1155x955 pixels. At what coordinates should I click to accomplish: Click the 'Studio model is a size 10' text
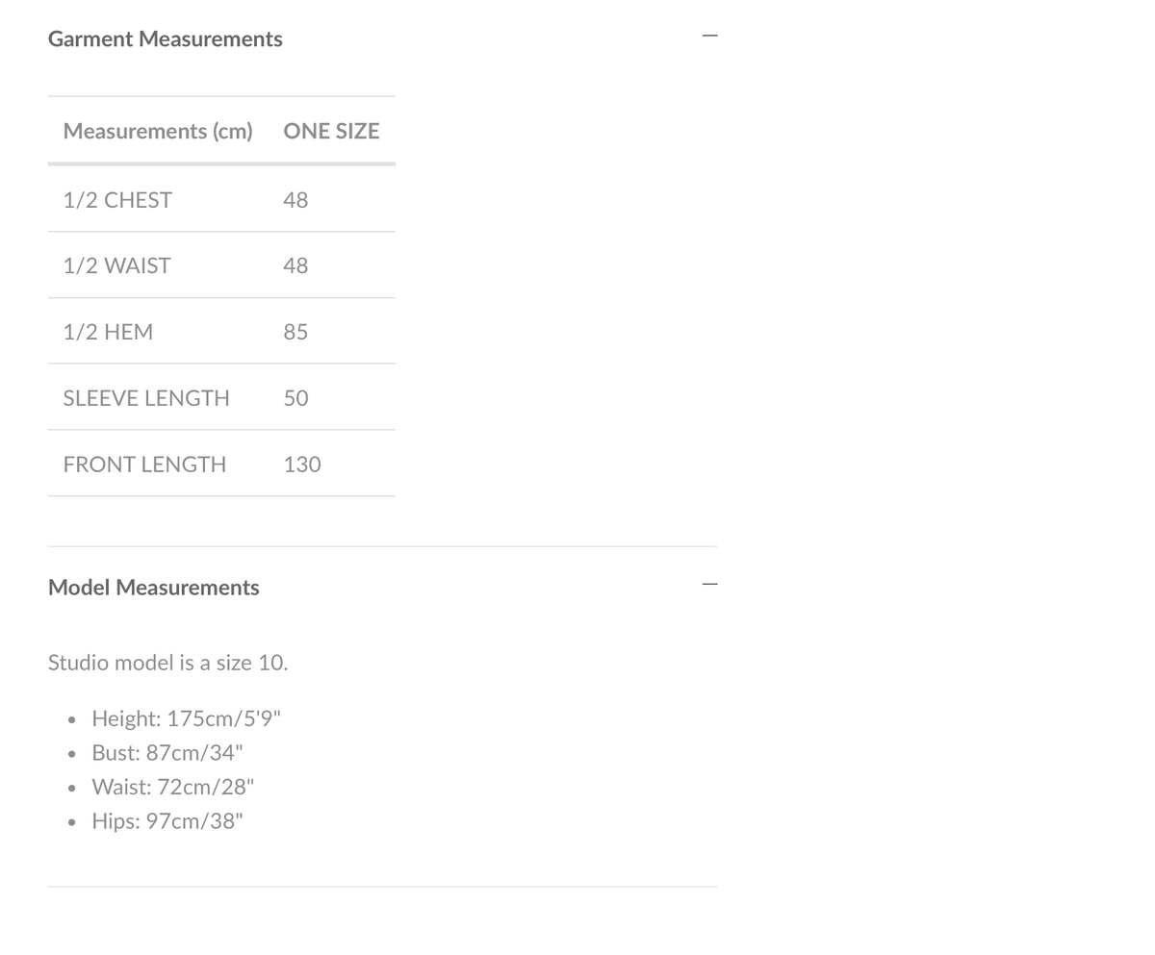tap(168, 663)
